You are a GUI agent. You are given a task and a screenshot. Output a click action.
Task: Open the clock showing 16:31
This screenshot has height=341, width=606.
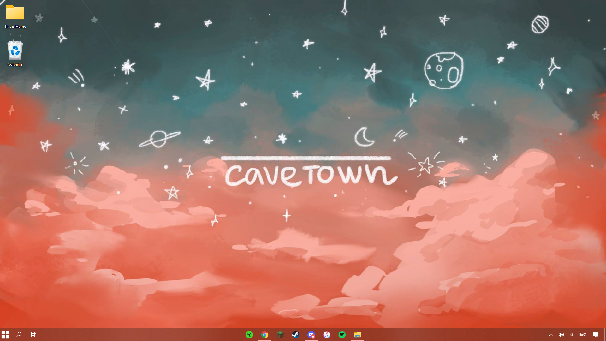582,335
